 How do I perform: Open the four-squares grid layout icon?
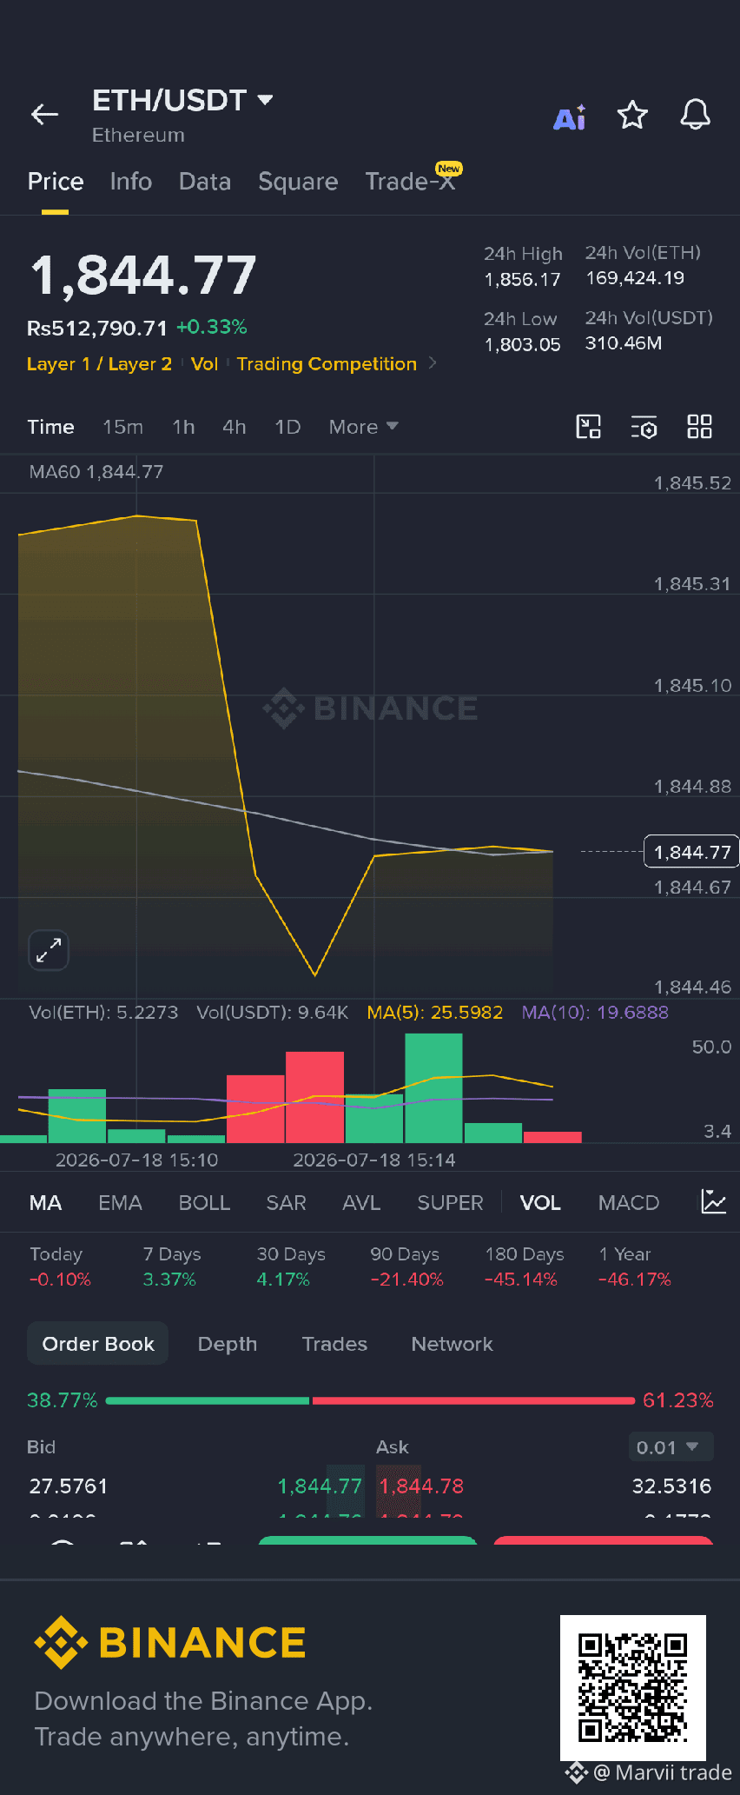click(x=699, y=427)
